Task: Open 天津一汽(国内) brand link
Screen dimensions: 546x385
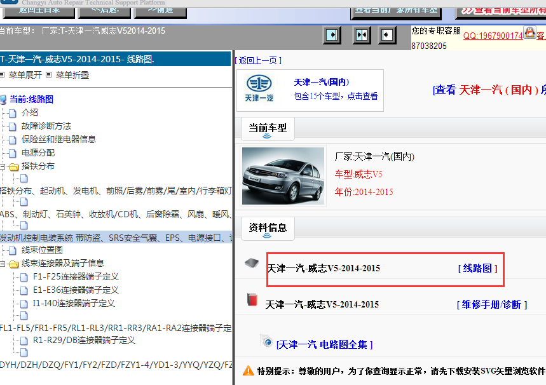Action: point(322,82)
